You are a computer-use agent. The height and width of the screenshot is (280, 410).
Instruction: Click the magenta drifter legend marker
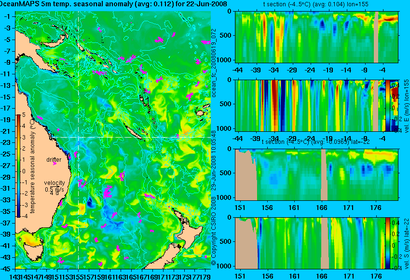[55, 164]
